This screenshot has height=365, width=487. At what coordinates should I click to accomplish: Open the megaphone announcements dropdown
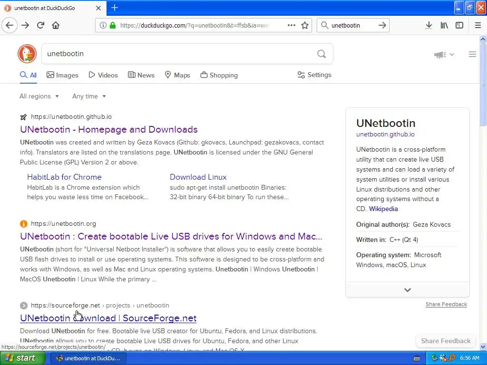pos(444,55)
